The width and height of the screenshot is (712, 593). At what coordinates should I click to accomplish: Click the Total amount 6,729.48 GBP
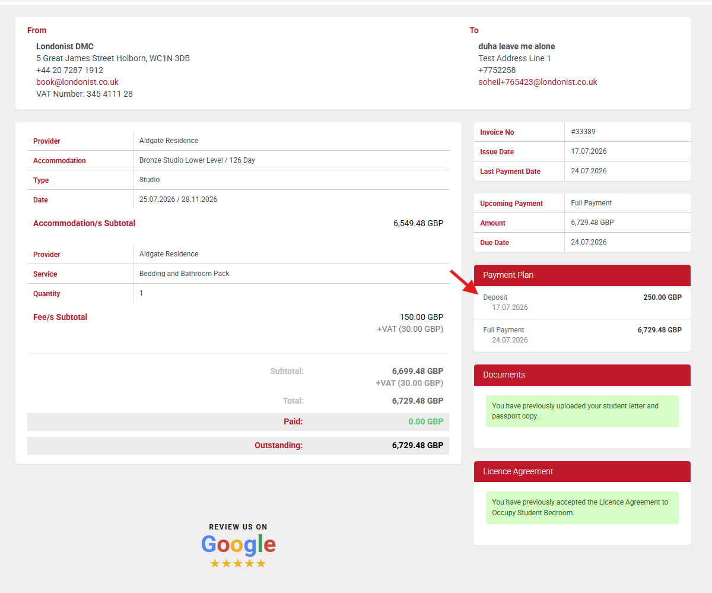[418, 401]
